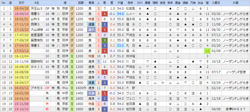The width and height of the screenshot is (250, 112).
Task: Select the 17-07/30 date cell
Action: [x=22, y=35]
